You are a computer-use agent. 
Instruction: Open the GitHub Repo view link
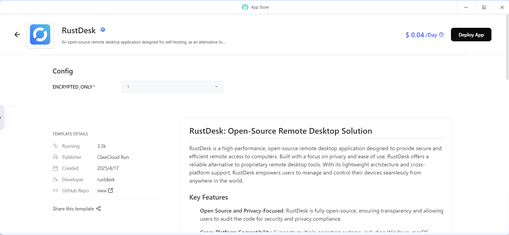(x=102, y=191)
